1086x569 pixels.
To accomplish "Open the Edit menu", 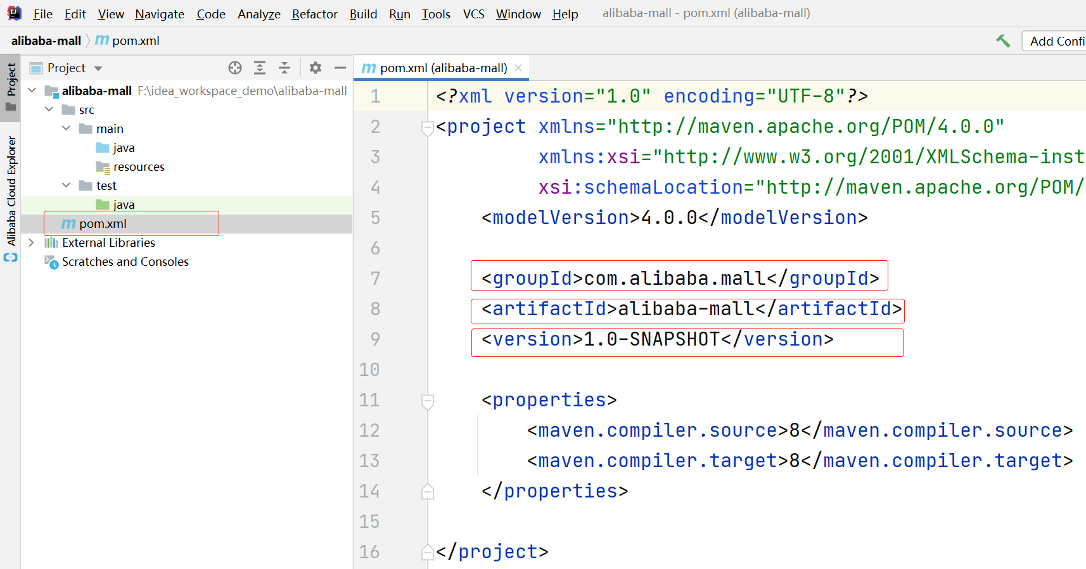I will pyautogui.click(x=75, y=14).
